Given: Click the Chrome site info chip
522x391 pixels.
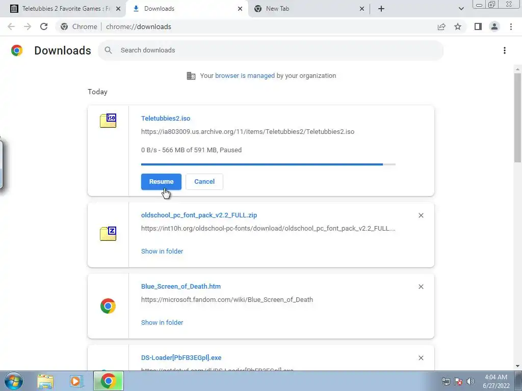Looking at the screenshot, I should pos(79,26).
